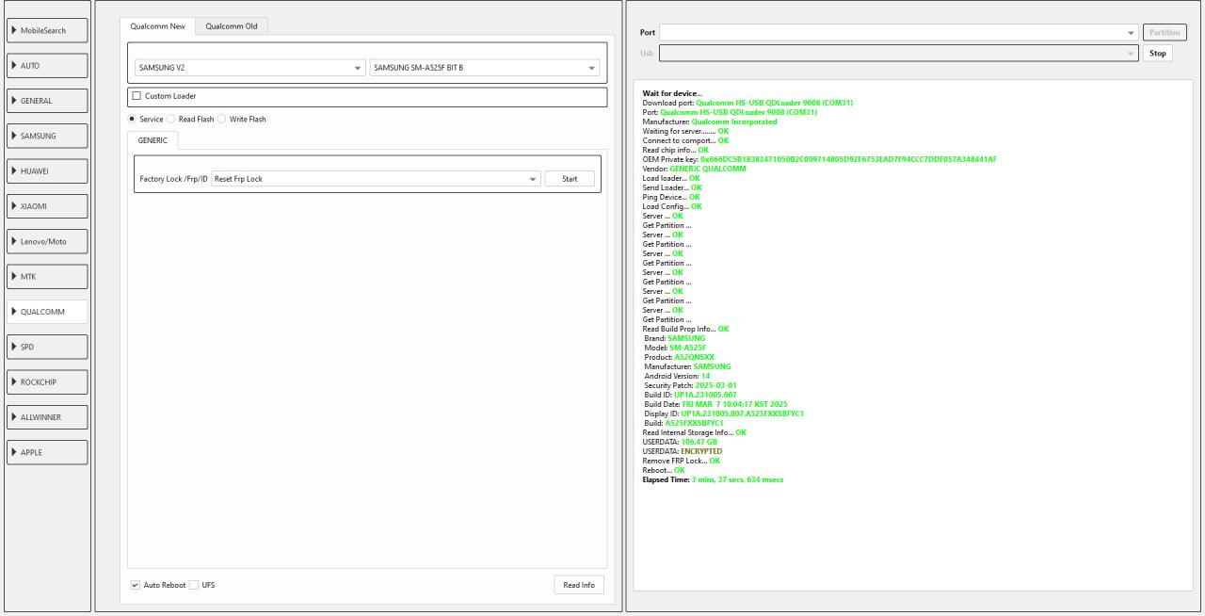Click the 'USERDATA: ENCRYPTED' log entry
Viewport: 1205px width, 616px height.
click(x=683, y=451)
